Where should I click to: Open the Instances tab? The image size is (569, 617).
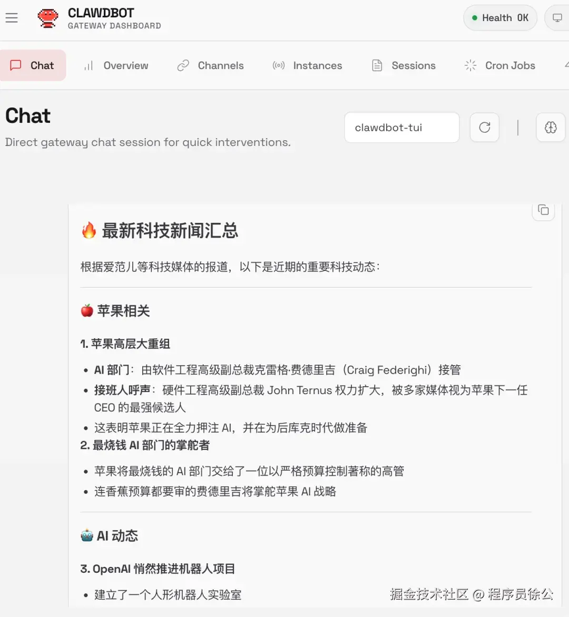pyautogui.click(x=307, y=65)
